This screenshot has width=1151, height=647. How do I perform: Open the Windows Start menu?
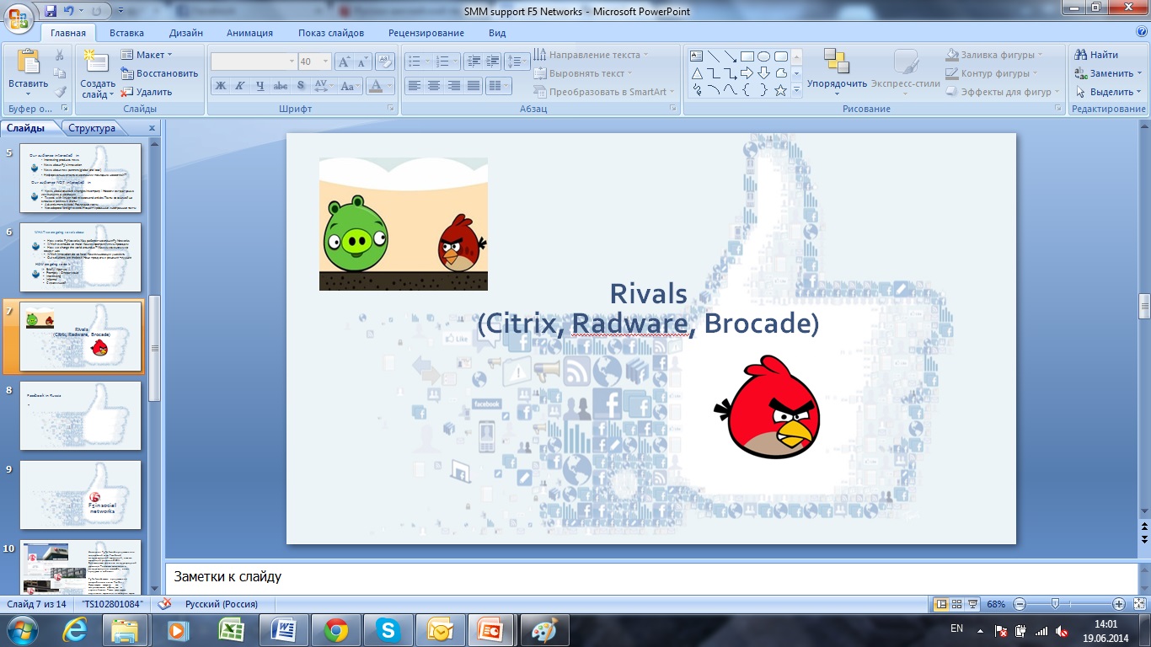[20, 629]
